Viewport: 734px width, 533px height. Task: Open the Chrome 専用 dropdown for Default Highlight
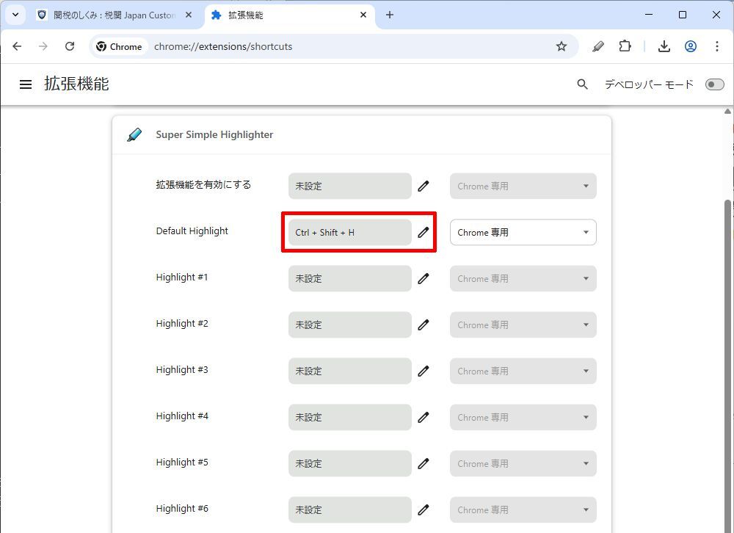(523, 232)
